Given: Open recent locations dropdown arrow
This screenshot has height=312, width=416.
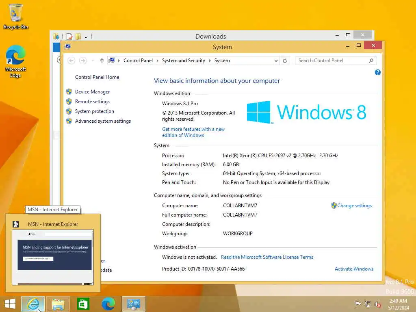Looking at the screenshot, I should coord(93,61).
